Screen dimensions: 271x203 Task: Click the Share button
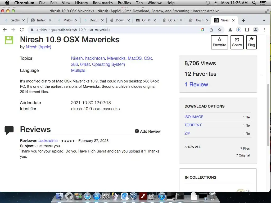(237, 42)
